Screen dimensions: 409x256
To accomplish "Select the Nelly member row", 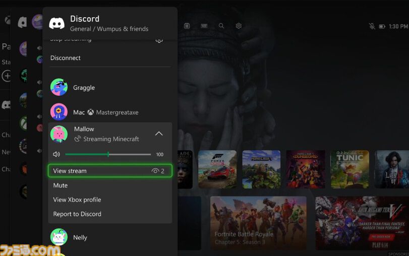I will tap(110, 237).
